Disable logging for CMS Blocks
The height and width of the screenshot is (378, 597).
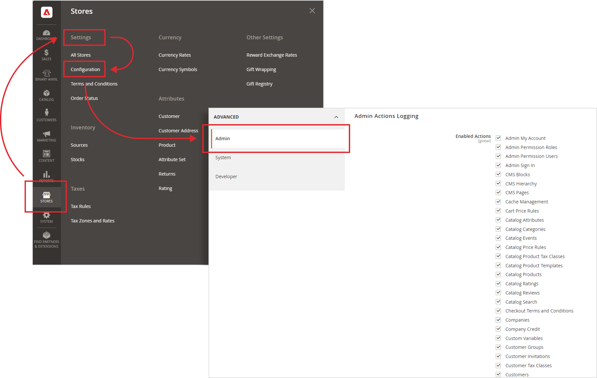pos(498,174)
